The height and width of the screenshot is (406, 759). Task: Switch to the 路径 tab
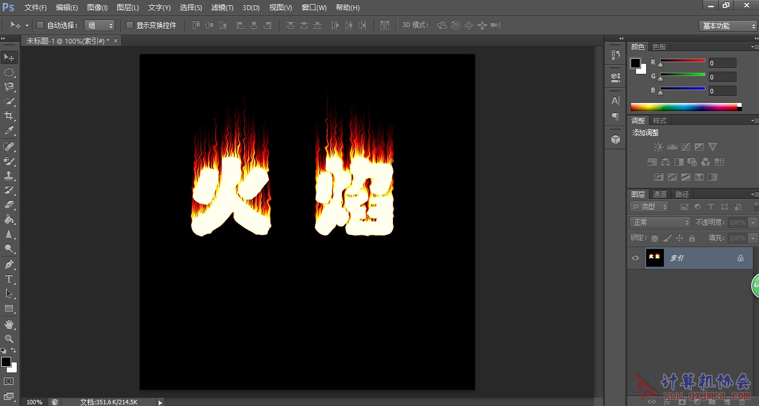point(682,195)
